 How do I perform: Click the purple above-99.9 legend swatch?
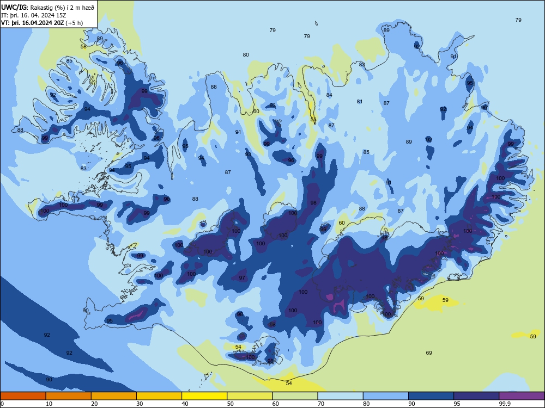pyautogui.click(x=522, y=396)
